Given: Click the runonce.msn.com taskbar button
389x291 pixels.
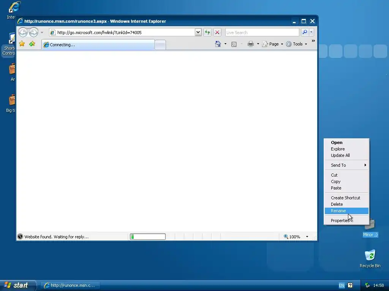Looking at the screenshot, I should (x=70, y=285).
